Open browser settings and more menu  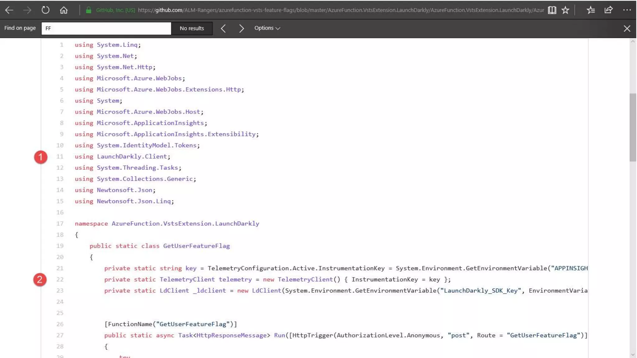point(627,10)
